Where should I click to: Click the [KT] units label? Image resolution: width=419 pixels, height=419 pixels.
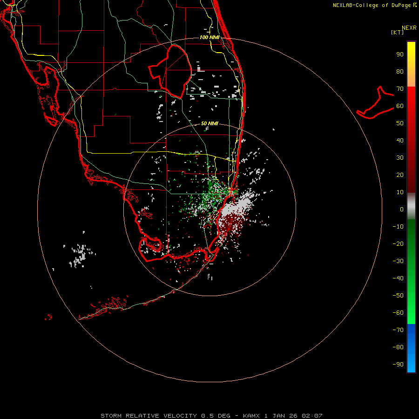click(x=398, y=32)
